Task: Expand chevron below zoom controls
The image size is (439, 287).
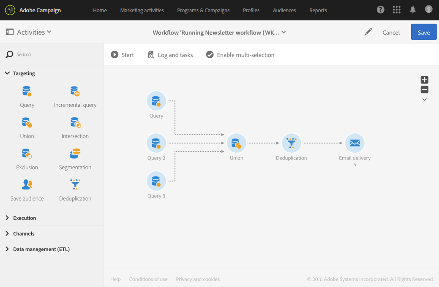Action: point(425,100)
